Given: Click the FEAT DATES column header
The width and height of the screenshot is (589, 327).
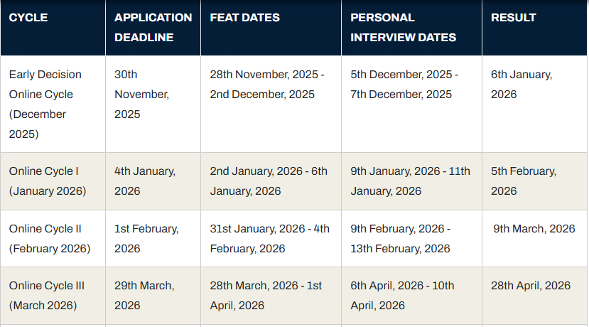Looking at the screenshot, I should (x=245, y=18).
